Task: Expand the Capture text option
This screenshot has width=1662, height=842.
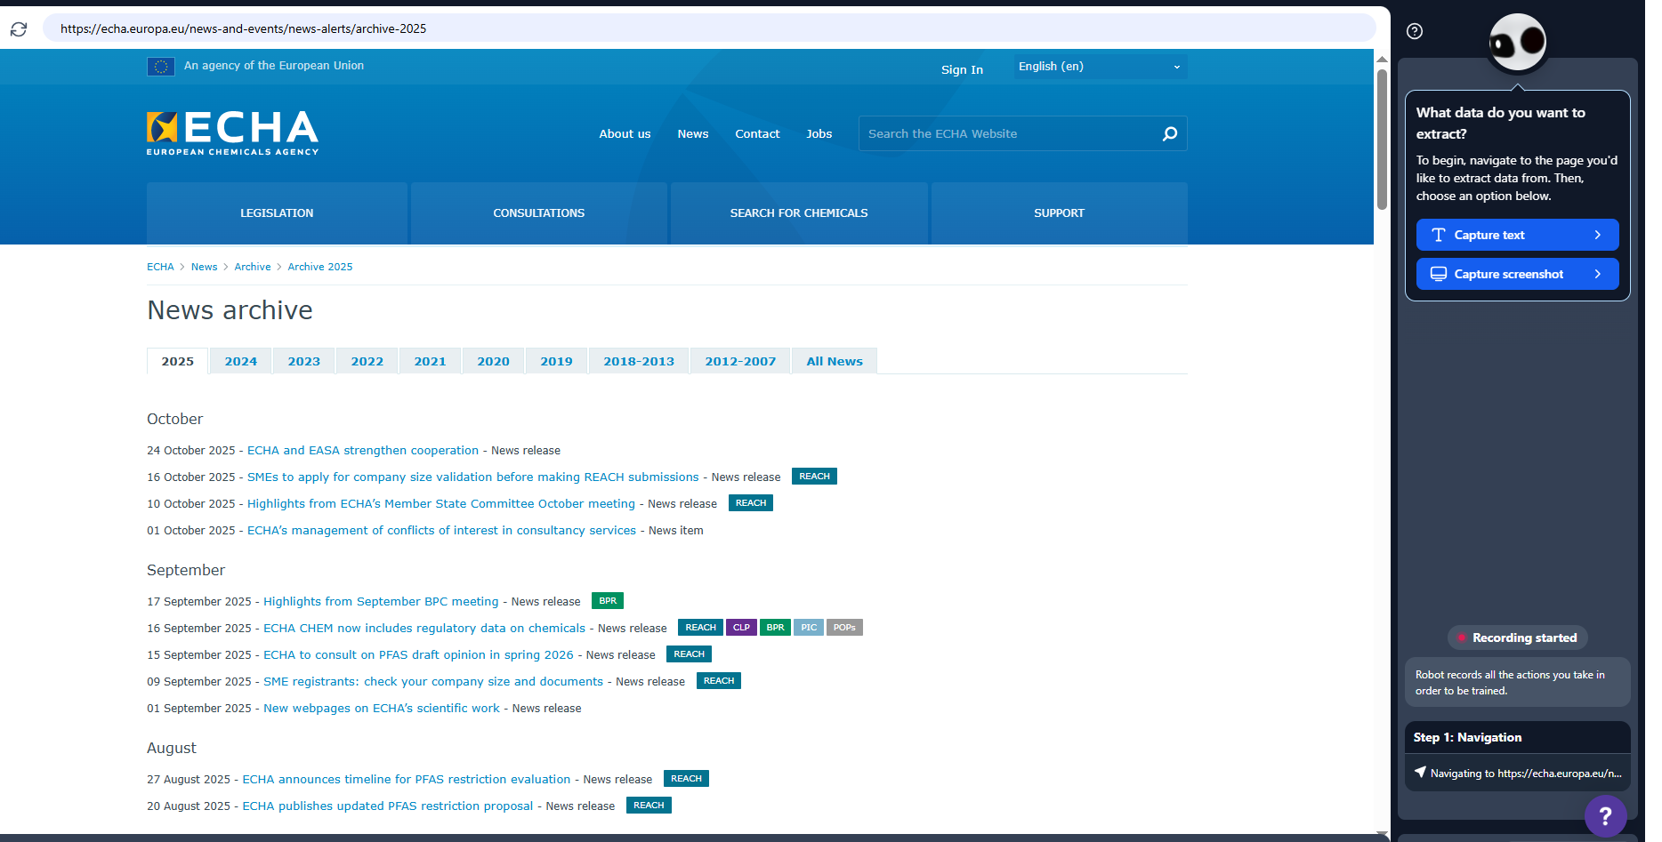Action: coord(1516,235)
